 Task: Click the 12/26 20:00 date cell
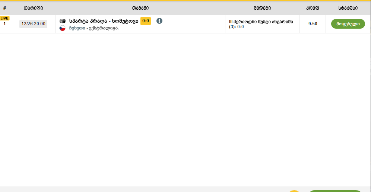(x=34, y=24)
